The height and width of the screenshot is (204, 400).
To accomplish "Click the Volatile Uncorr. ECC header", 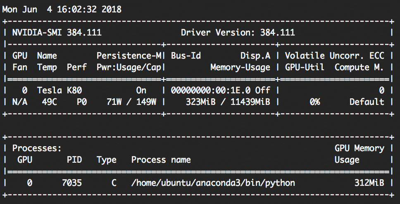I will pos(334,56).
